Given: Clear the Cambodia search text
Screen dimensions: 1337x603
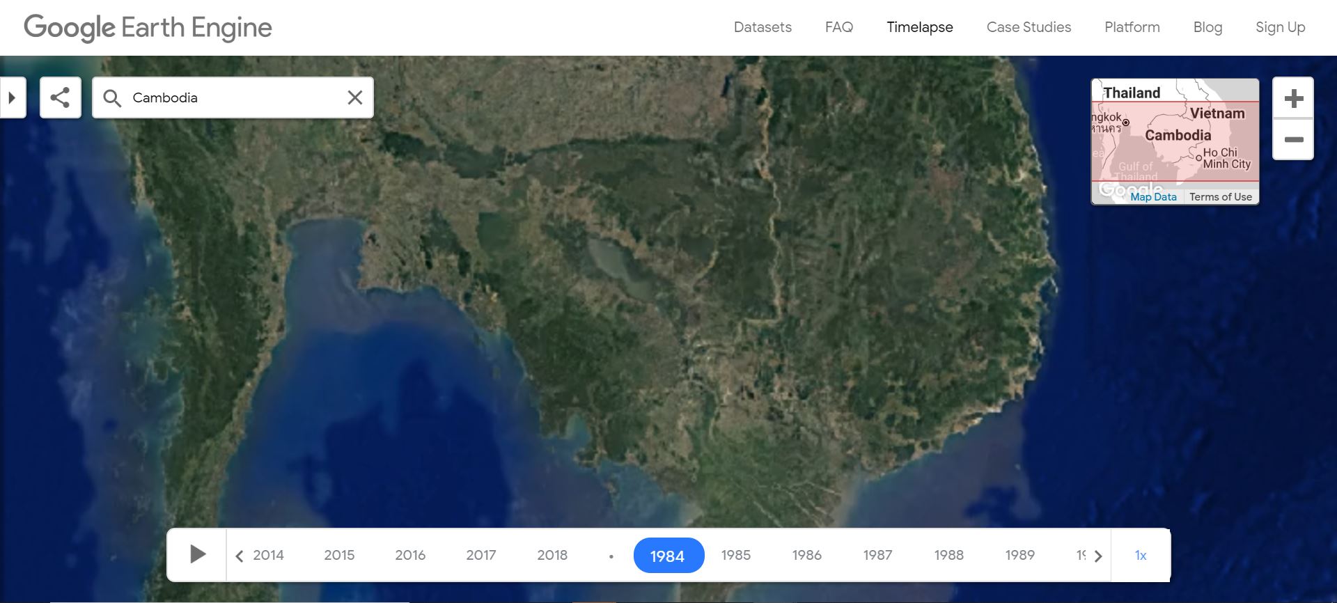Looking at the screenshot, I should pos(354,97).
